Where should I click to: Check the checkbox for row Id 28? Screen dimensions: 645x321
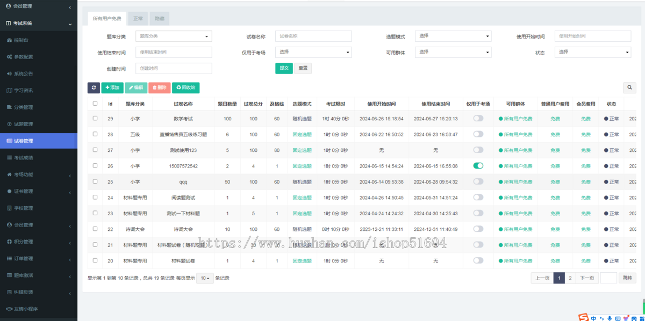tap(95, 134)
